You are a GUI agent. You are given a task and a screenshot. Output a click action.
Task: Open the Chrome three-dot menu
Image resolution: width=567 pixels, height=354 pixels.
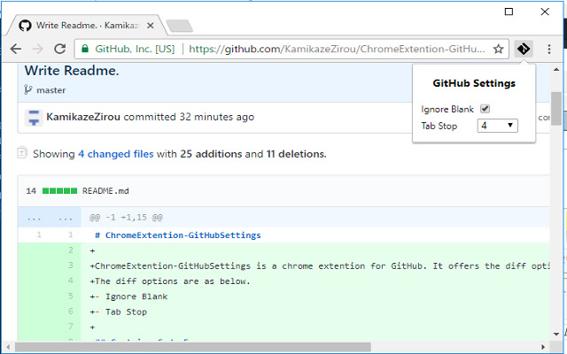pyautogui.click(x=549, y=49)
